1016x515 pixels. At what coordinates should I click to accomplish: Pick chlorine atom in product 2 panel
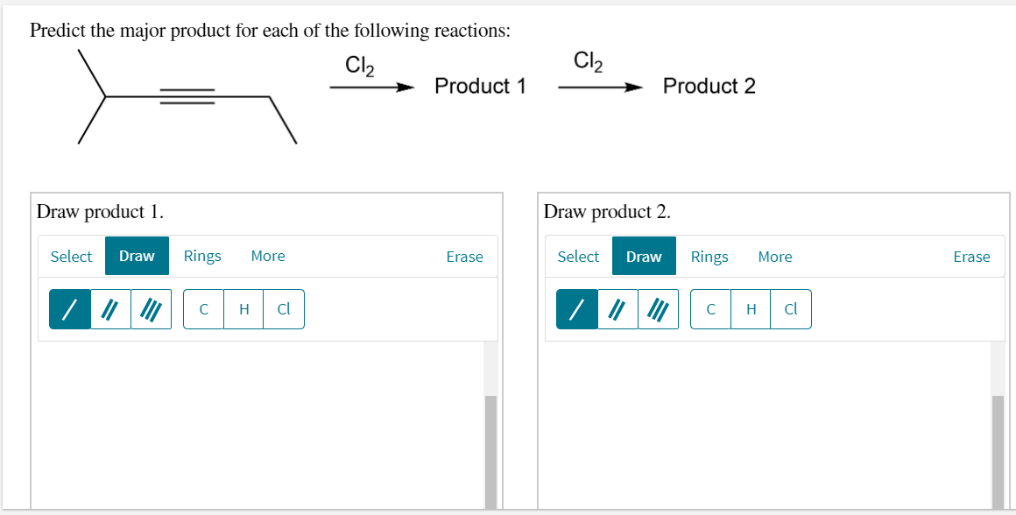coord(791,309)
